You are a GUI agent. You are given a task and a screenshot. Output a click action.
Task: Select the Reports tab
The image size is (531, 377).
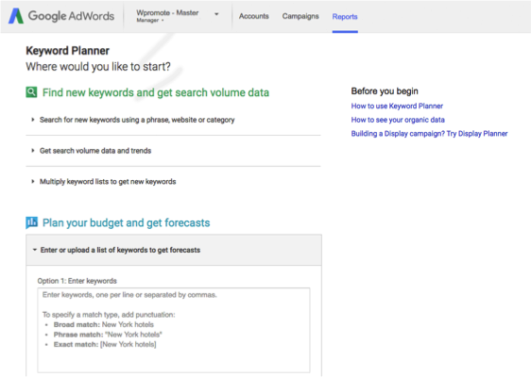pos(345,17)
